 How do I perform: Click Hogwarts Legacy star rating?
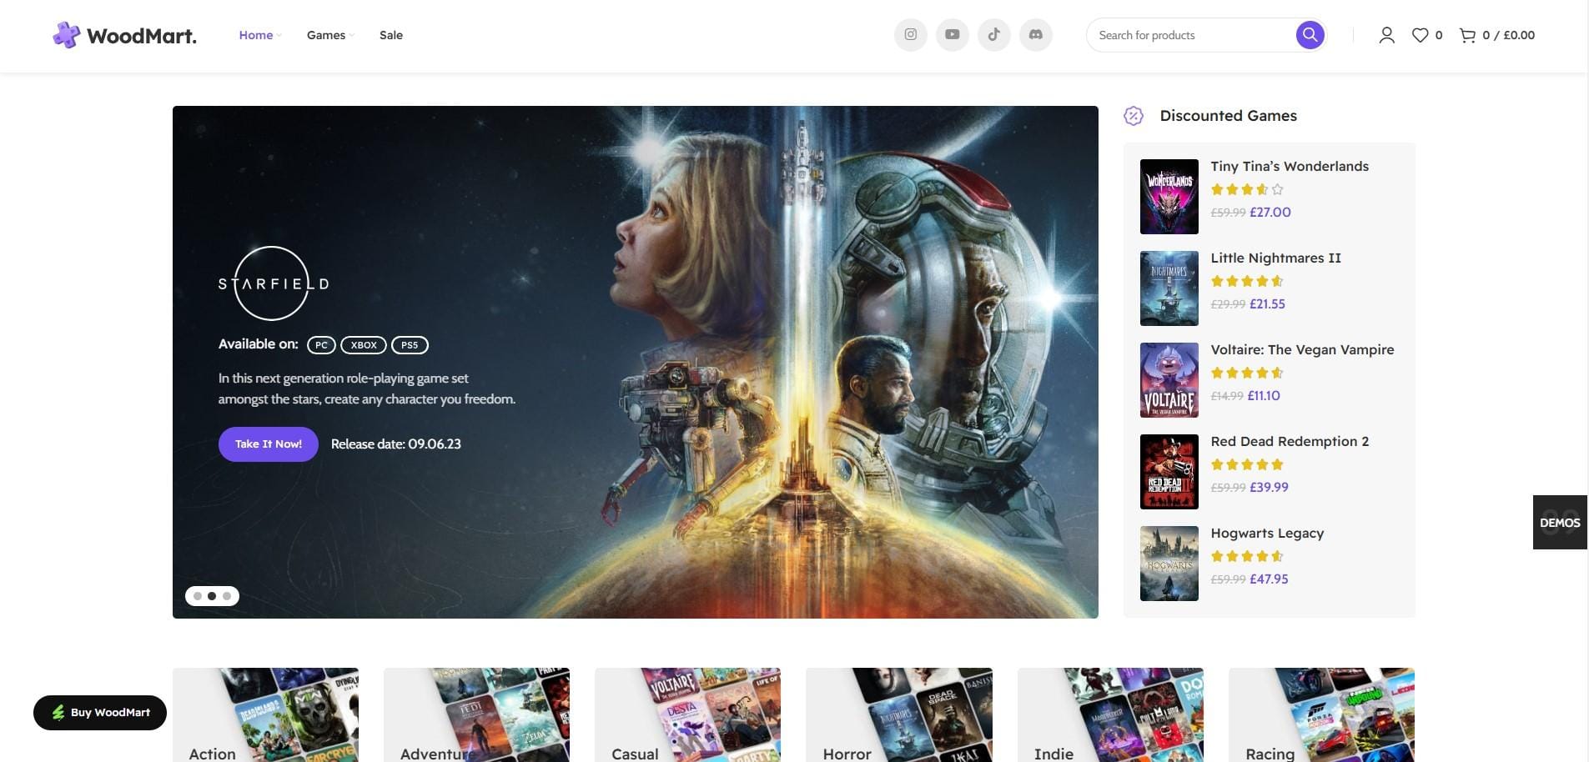coord(1247,557)
